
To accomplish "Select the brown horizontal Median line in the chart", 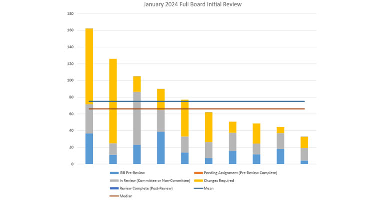I will coord(250,109).
